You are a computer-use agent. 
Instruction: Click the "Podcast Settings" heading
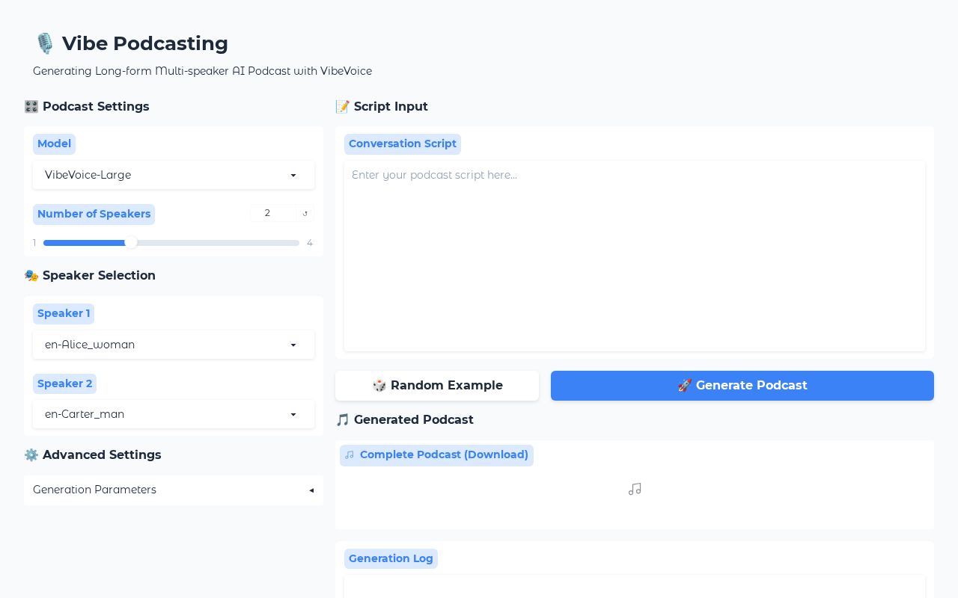87,106
